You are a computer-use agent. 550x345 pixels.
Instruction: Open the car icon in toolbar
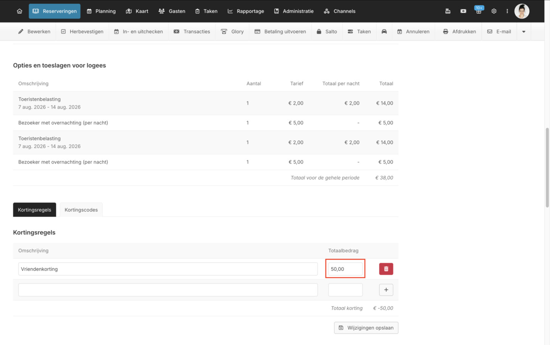(x=384, y=32)
